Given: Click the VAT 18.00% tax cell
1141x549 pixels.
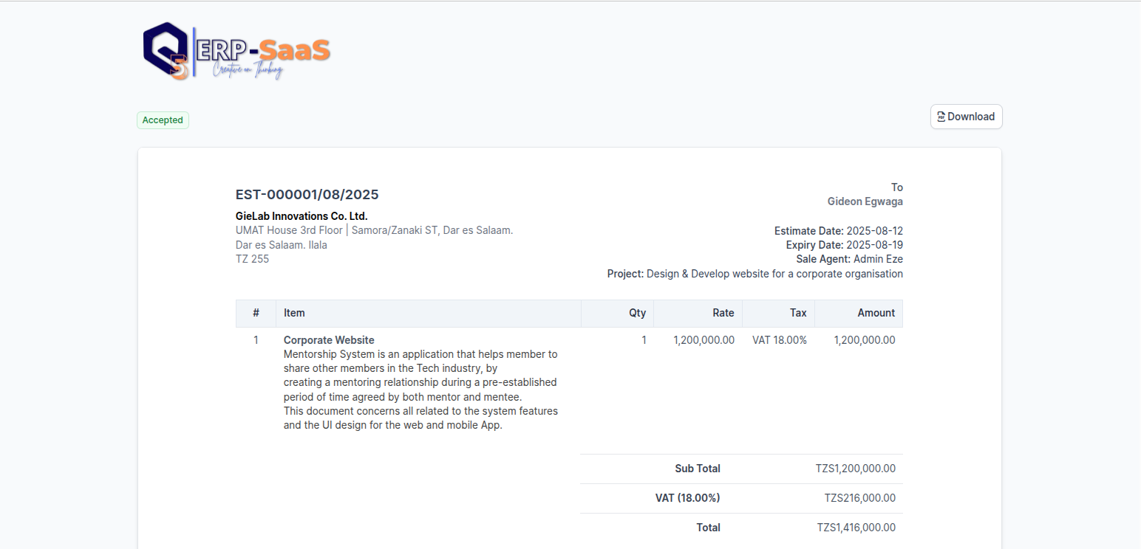Looking at the screenshot, I should click(x=779, y=340).
